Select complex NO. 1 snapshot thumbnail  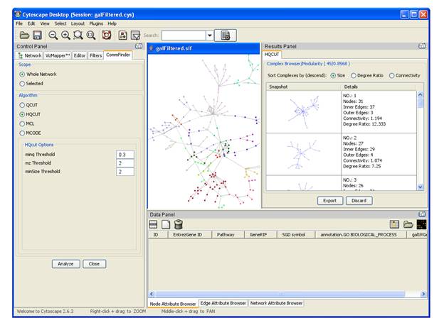point(304,112)
